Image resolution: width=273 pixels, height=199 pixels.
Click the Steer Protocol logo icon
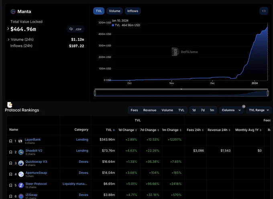[21, 185]
